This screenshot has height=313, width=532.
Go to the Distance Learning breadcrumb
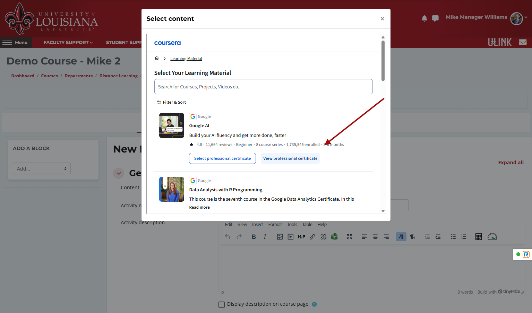coord(118,76)
